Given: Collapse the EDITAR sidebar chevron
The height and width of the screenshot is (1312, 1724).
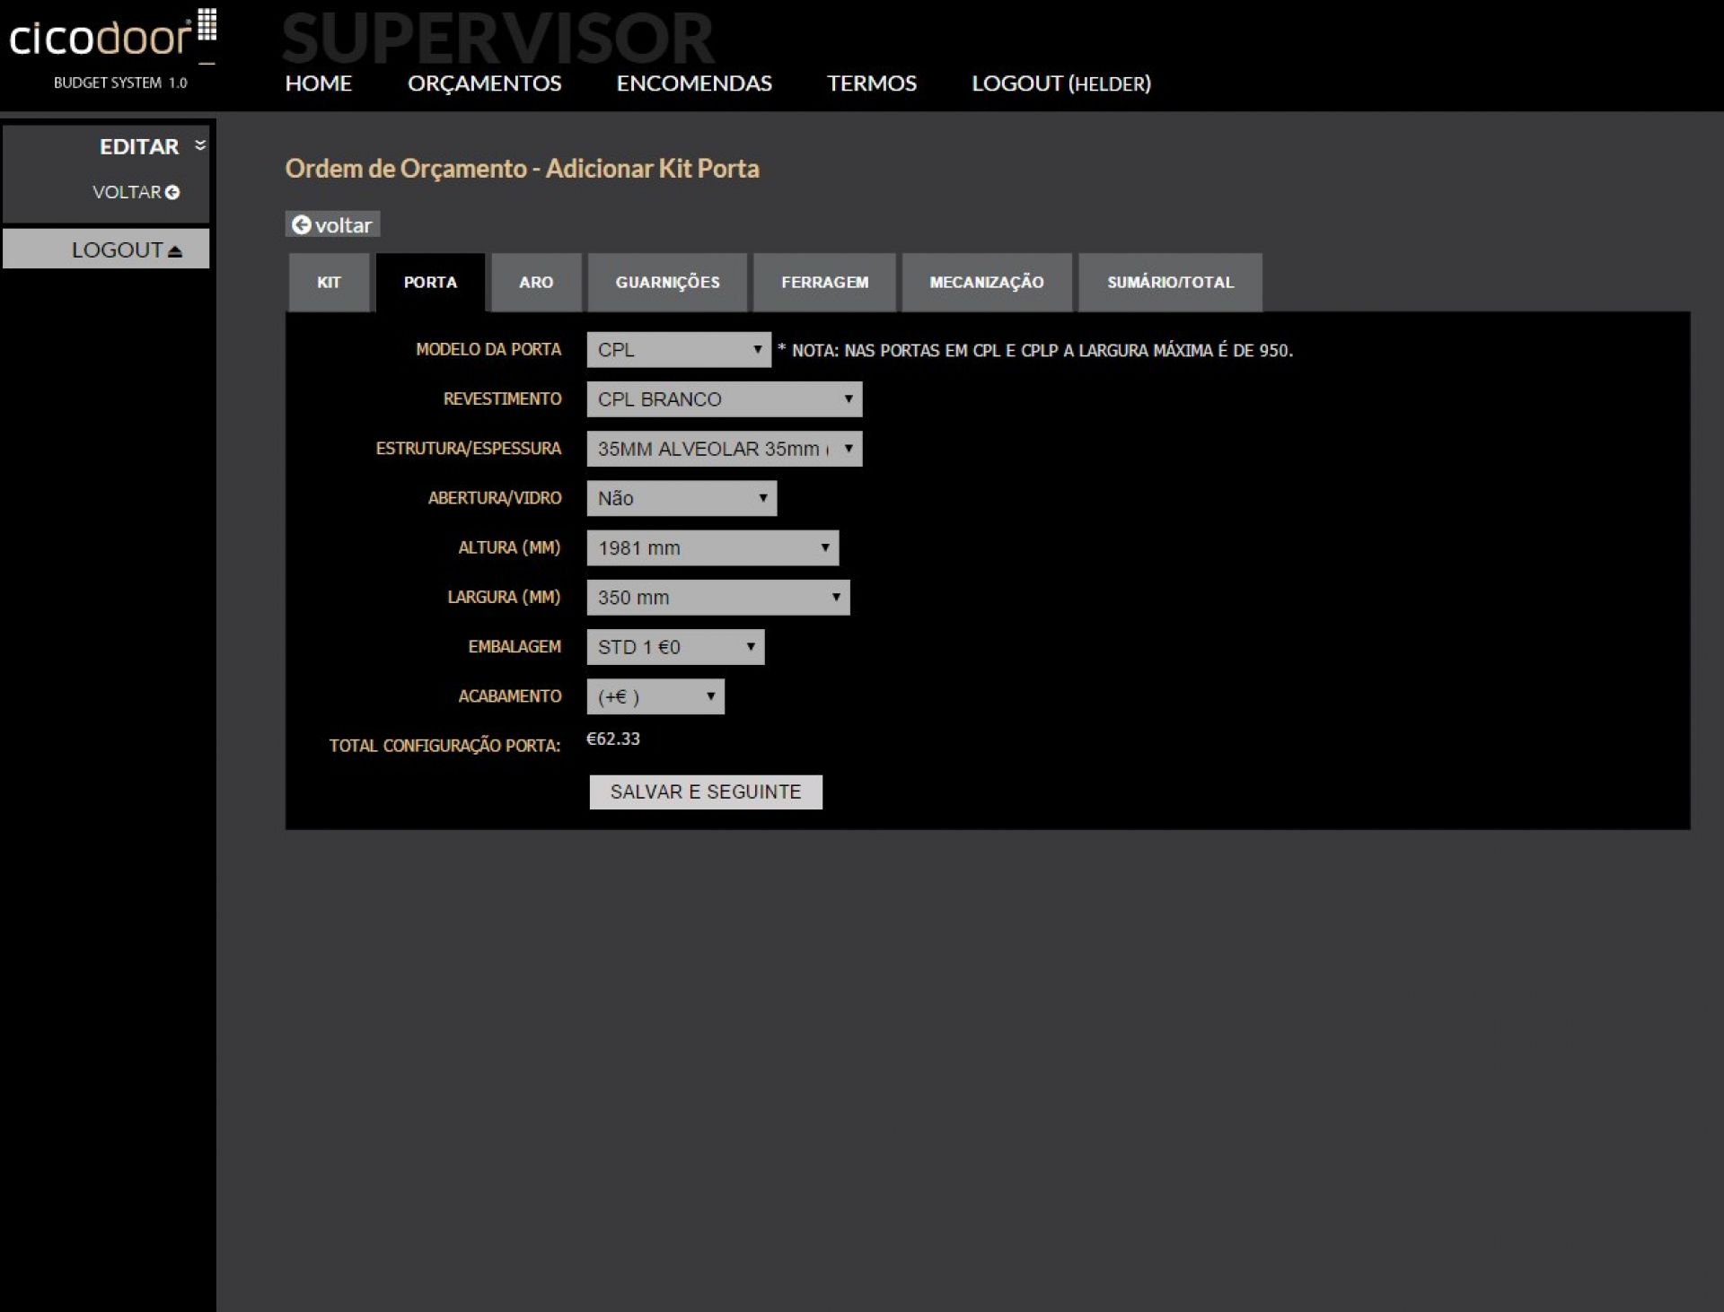Looking at the screenshot, I should click(x=200, y=145).
